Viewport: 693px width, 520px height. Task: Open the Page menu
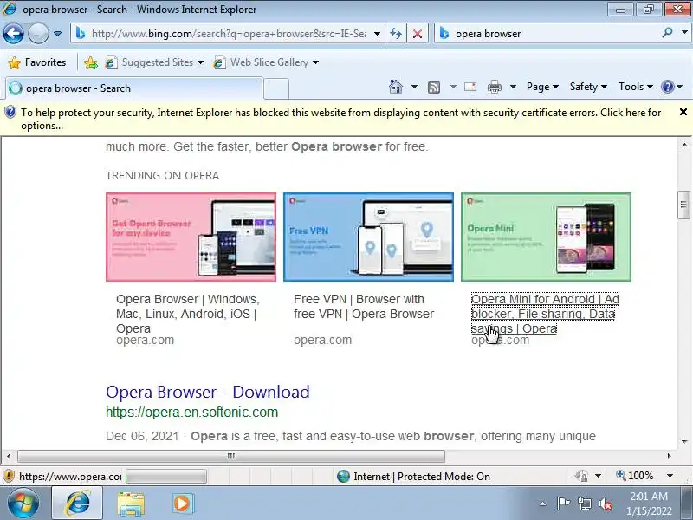coord(542,87)
